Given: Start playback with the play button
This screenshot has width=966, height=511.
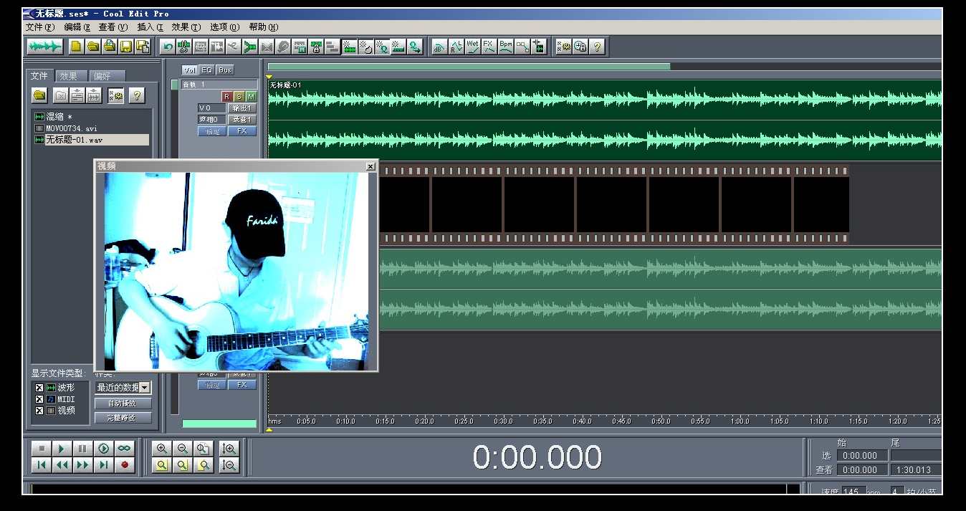Looking at the screenshot, I should pyautogui.click(x=62, y=449).
